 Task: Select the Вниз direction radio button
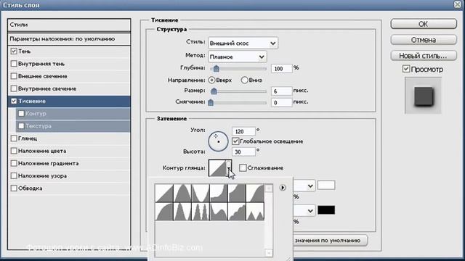244,80
